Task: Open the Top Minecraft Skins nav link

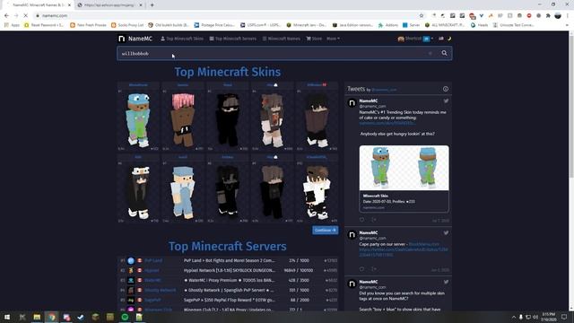Action: tap(182, 39)
